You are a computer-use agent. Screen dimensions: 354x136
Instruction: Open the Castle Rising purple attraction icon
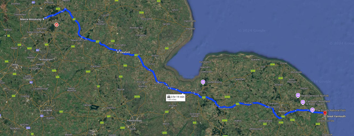coord(203,82)
